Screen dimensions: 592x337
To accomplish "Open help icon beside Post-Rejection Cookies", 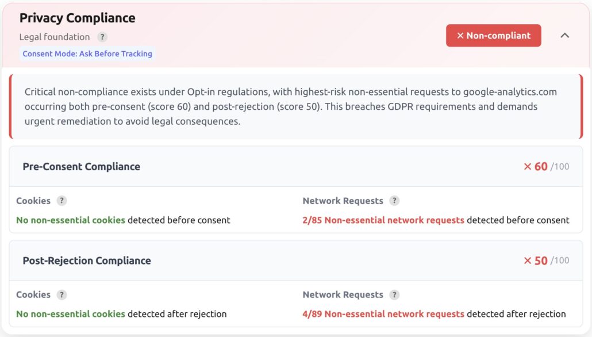I will coord(61,294).
